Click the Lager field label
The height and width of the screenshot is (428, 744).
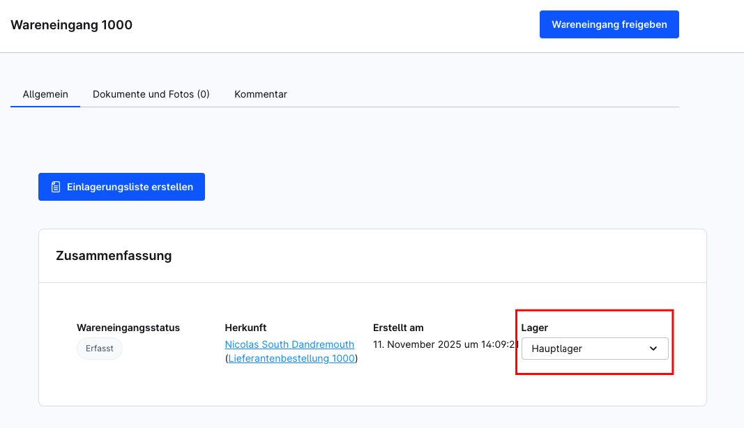[534, 328]
